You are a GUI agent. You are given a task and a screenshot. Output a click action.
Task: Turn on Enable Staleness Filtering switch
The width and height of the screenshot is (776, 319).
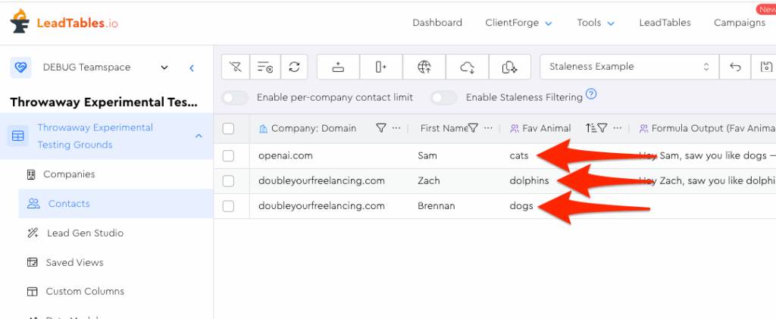pos(443,98)
